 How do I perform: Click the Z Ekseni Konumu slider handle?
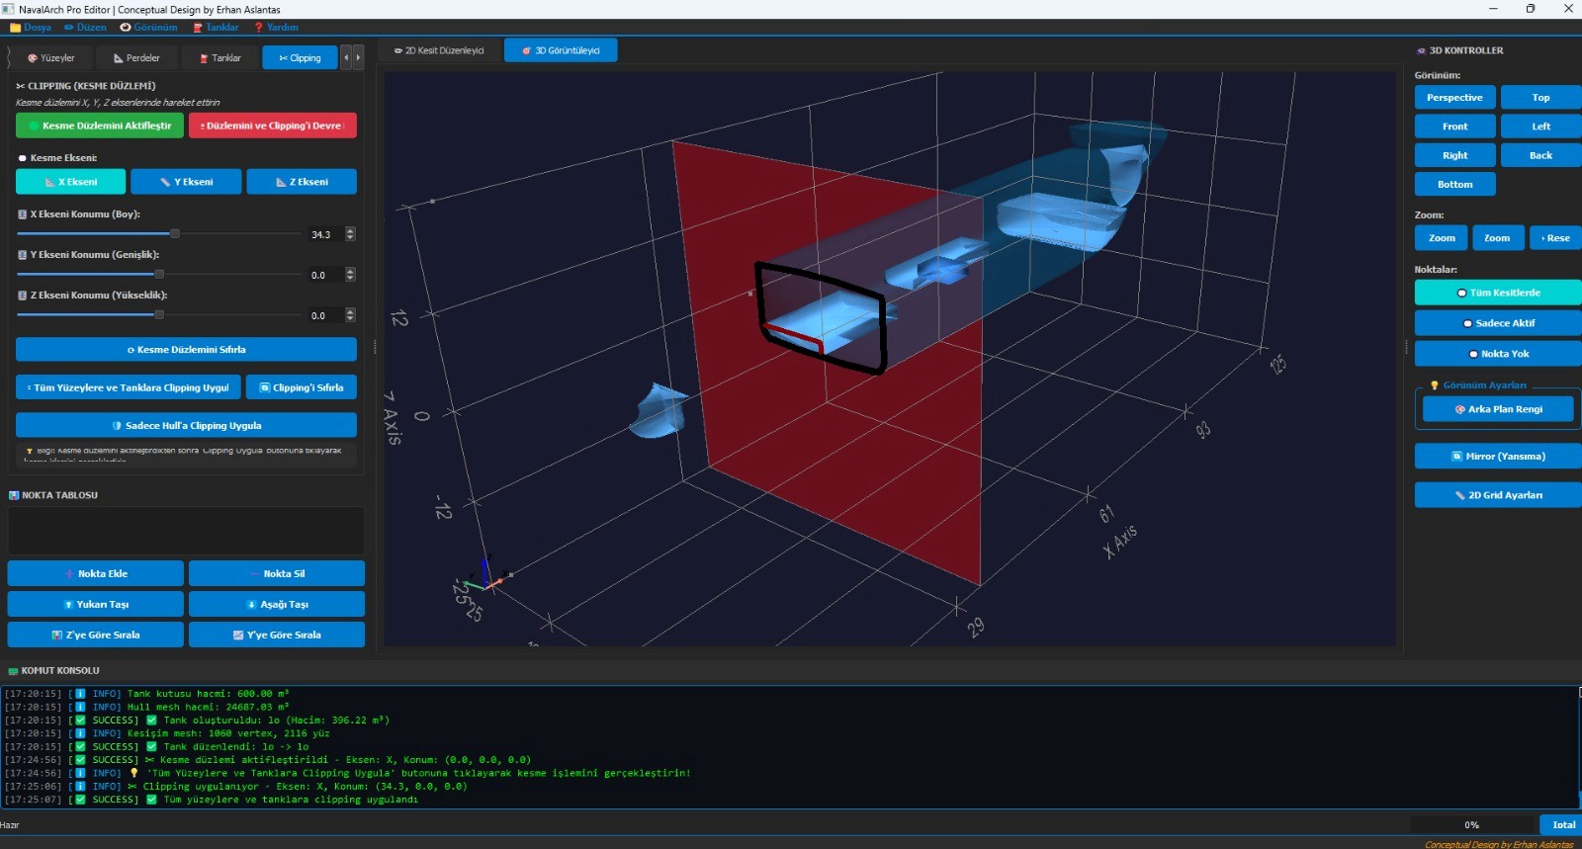[x=159, y=315]
